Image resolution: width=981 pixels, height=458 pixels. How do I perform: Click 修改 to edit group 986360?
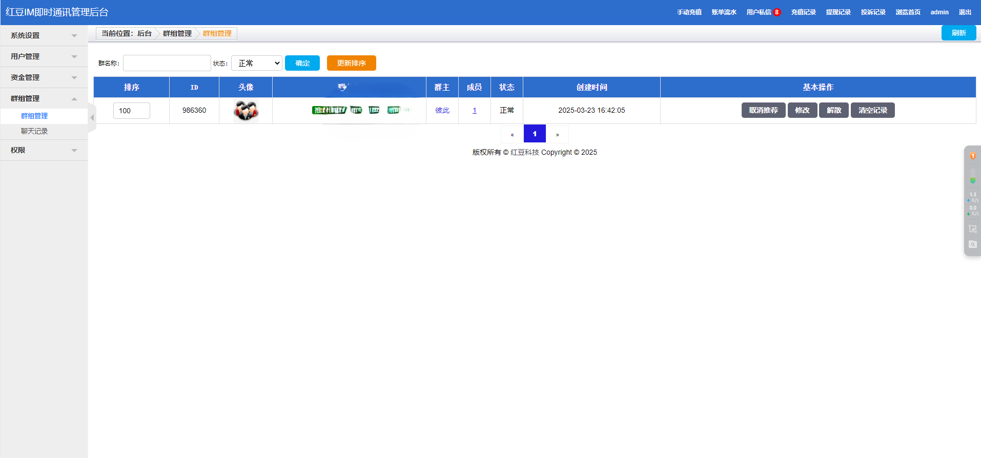802,110
